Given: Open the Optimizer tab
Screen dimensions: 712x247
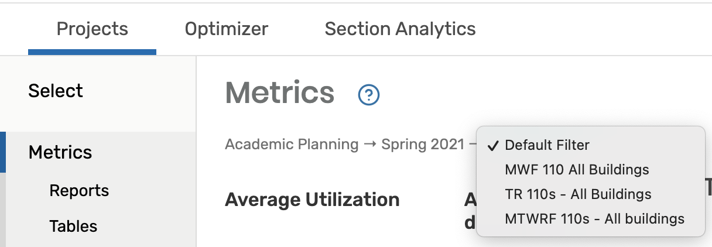Looking at the screenshot, I should [x=227, y=29].
